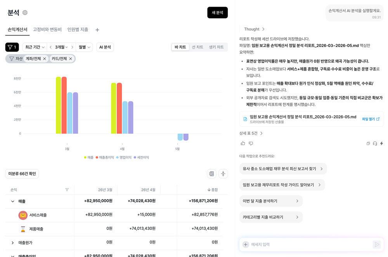The image size is (388, 257).
Task: Choose 유사 중소 도소매업 재무 분석 suggestion
Action: pyautogui.click(x=283, y=168)
